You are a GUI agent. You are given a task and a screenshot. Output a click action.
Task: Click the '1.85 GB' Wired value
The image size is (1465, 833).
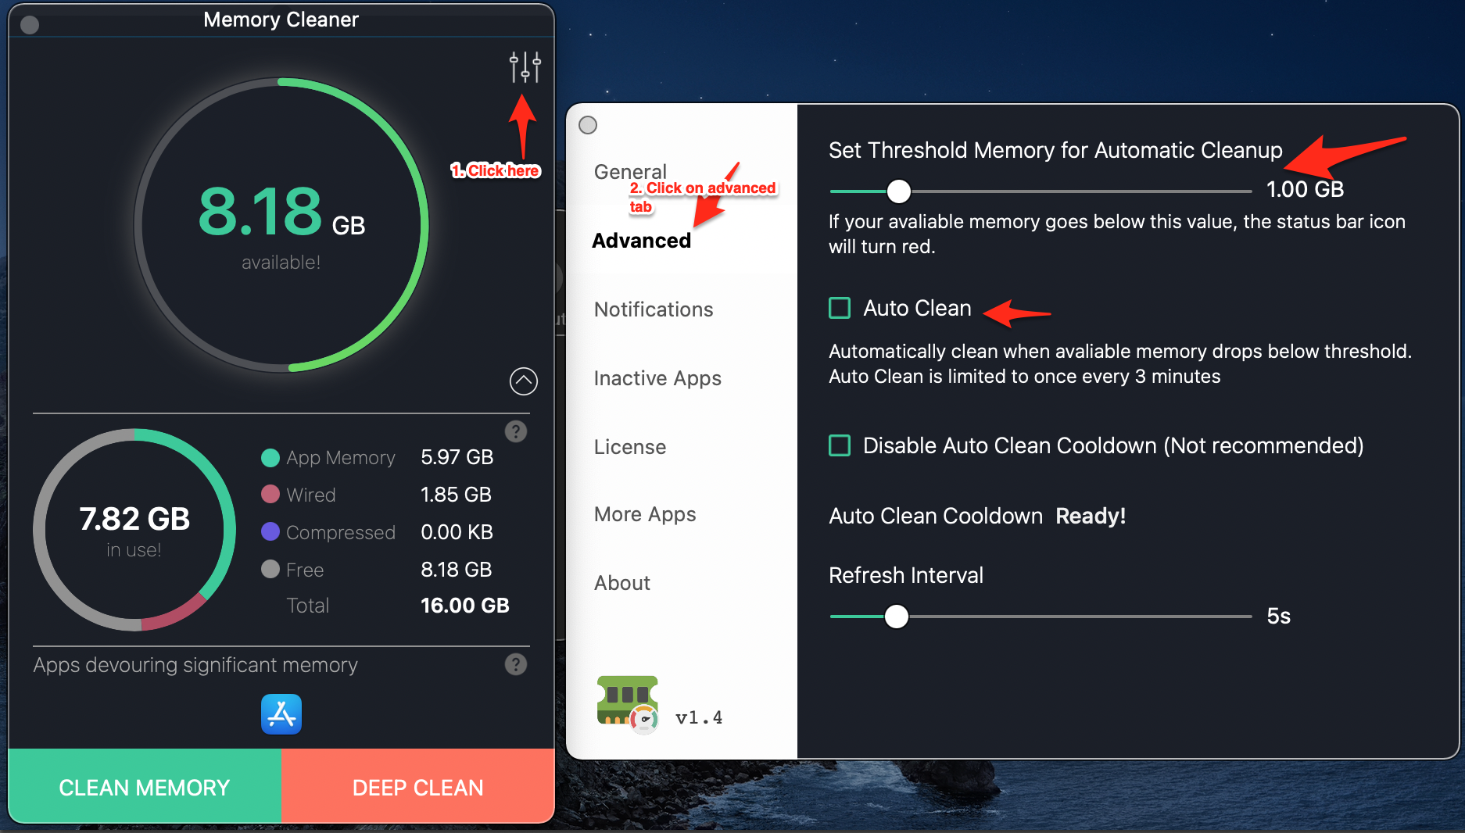tap(457, 495)
